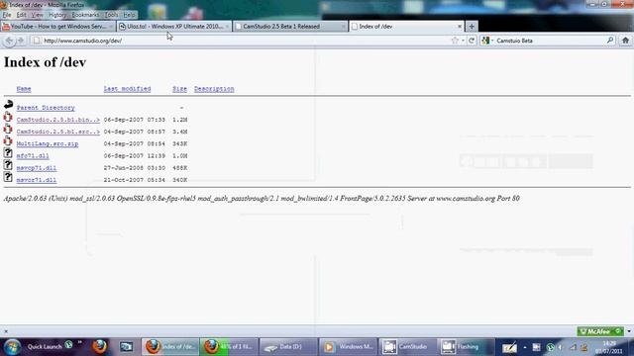The height and width of the screenshot is (356, 634).
Task: Sort listing by Size column
Action: [179, 89]
